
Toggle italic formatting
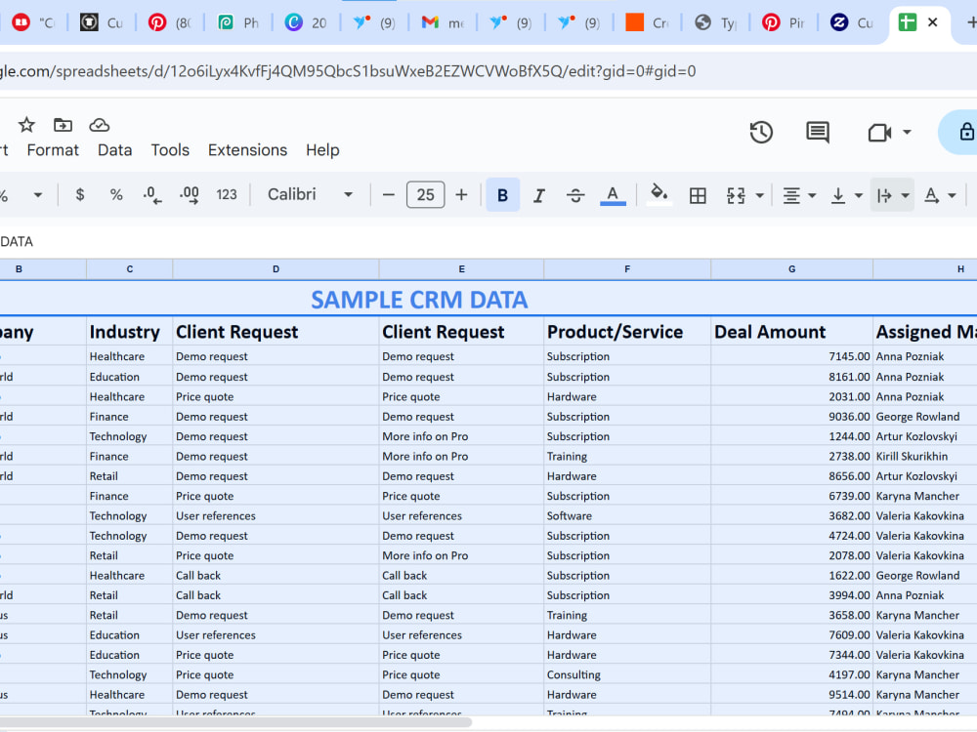coord(539,195)
